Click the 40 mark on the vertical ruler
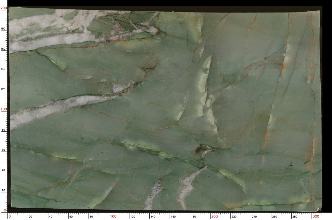Screen dimensions: 332x220 pos(4,170)
